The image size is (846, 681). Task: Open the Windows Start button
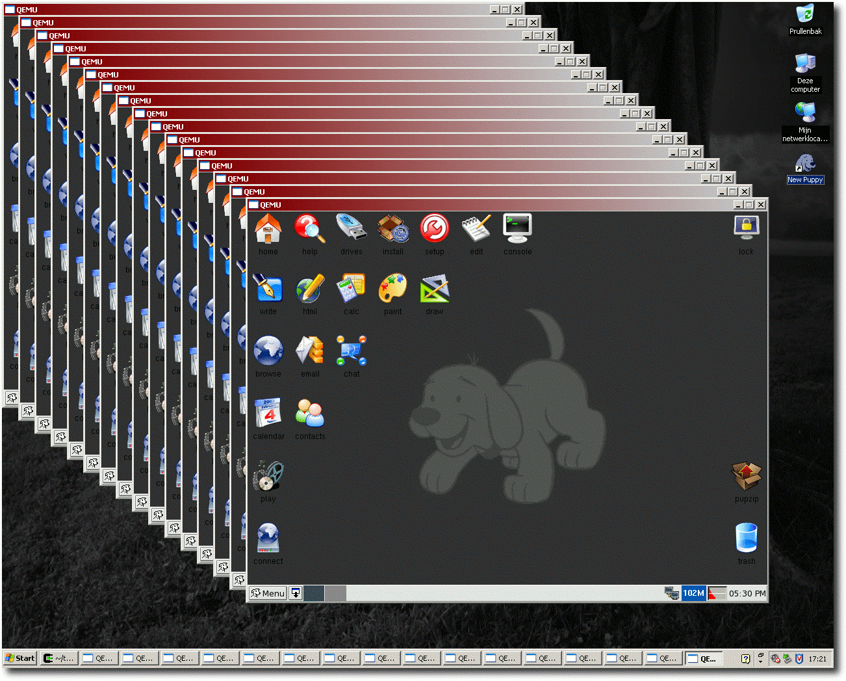coord(19,658)
